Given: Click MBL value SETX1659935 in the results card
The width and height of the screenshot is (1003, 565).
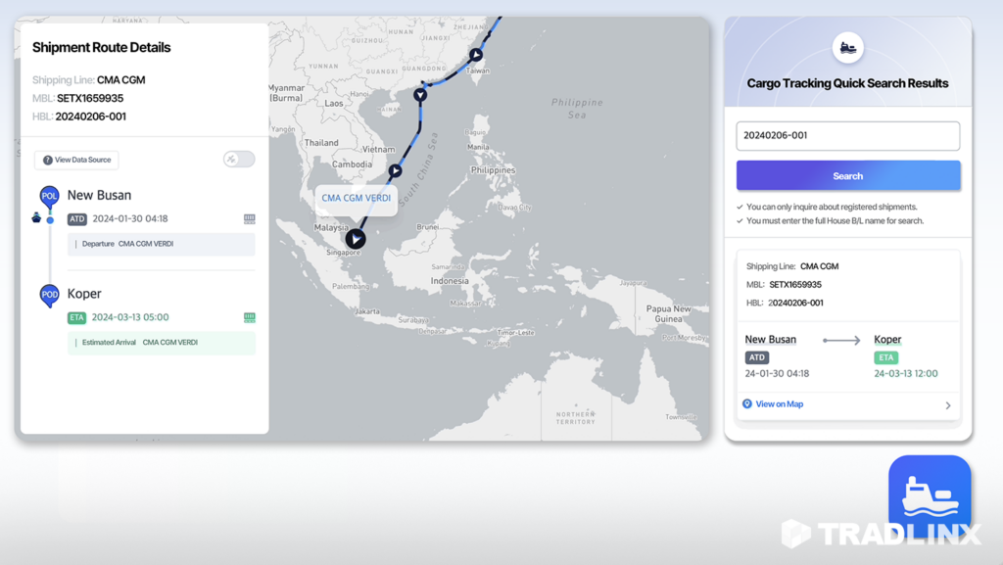Looking at the screenshot, I should pyautogui.click(x=795, y=285).
